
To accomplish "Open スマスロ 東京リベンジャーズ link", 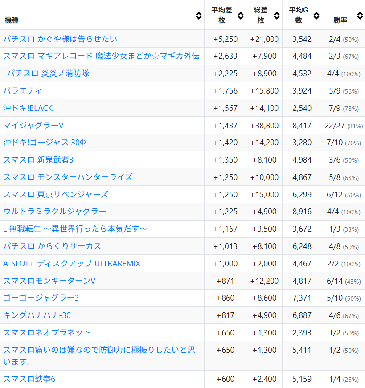I will point(56,195).
